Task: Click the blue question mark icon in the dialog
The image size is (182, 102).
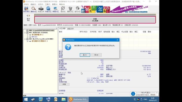Action: tap(68, 47)
